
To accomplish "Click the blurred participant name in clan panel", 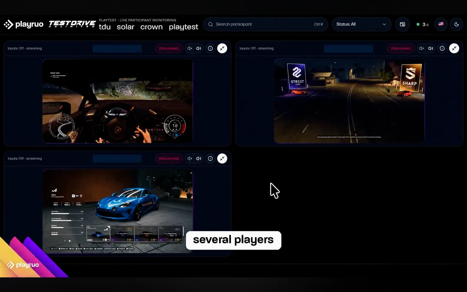I will point(348,49).
